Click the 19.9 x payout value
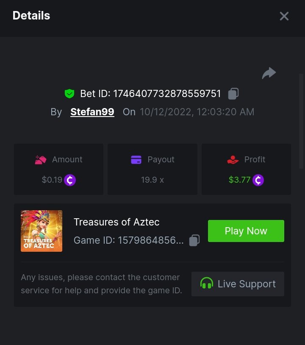305x345 pixels. pyautogui.click(x=152, y=180)
